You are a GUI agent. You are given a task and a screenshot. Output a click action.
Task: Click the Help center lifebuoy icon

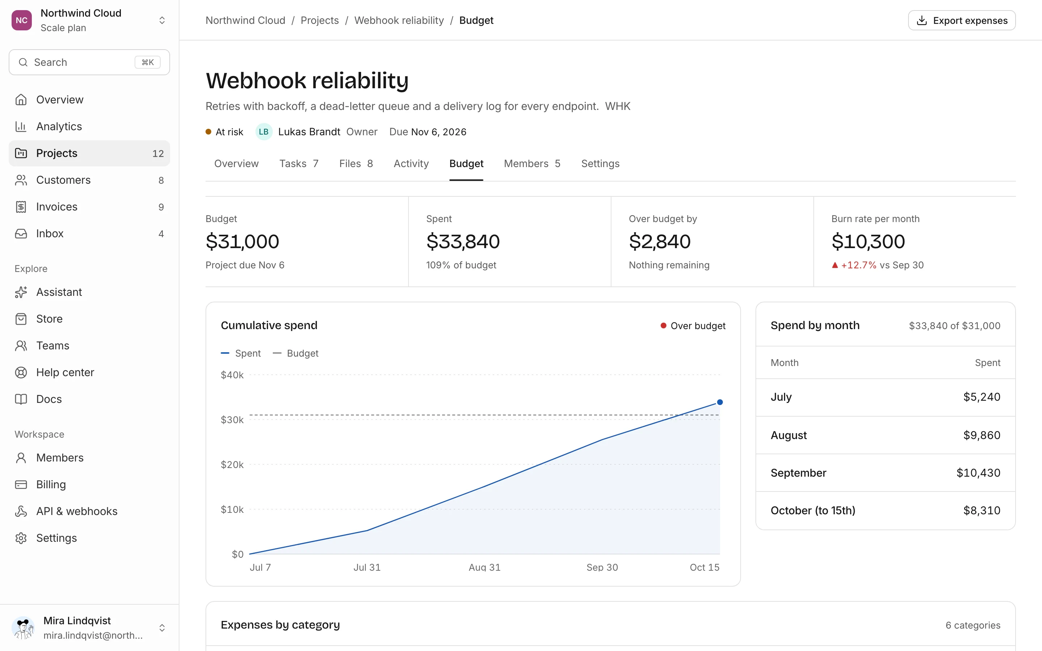[21, 373]
